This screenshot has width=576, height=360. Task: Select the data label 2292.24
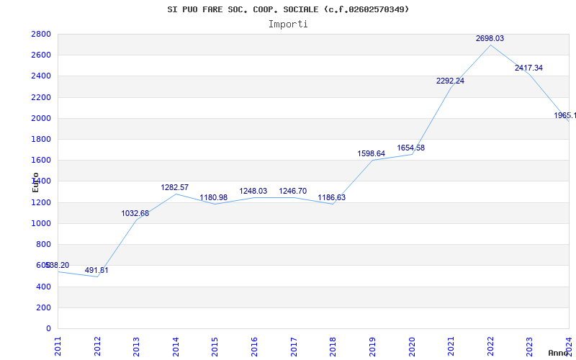point(451,81)
